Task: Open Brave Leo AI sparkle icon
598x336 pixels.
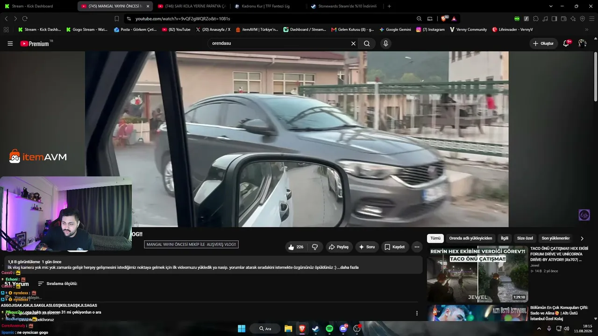Action: click(x=573, y=19)
